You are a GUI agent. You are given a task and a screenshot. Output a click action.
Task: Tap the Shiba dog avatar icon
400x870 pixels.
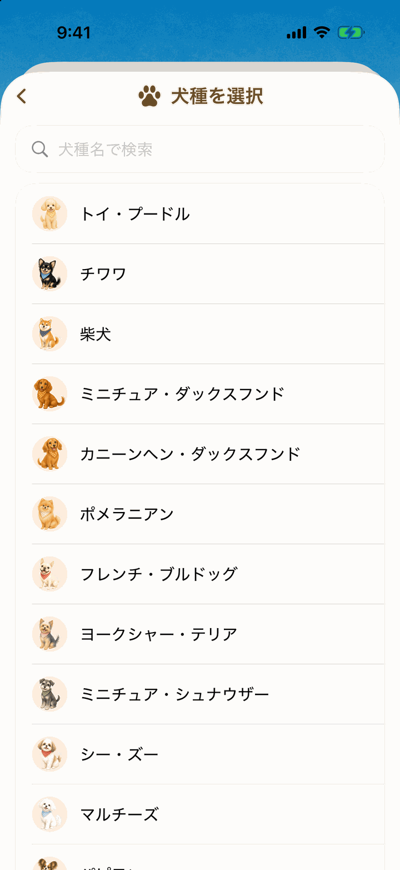coord(49,334)
